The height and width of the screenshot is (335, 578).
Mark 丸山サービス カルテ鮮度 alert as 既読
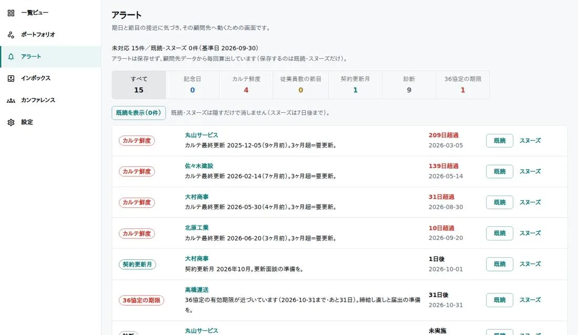pyautogui.click(x=500, y=141)
